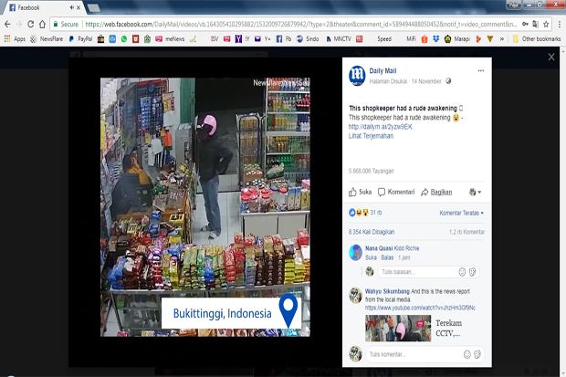
Task: Open the purple Yahoo bookmark icon
Action: 238,39
